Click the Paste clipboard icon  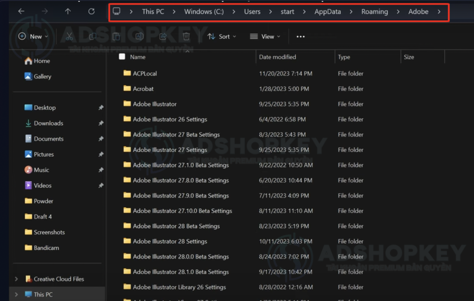click(116, 37)
